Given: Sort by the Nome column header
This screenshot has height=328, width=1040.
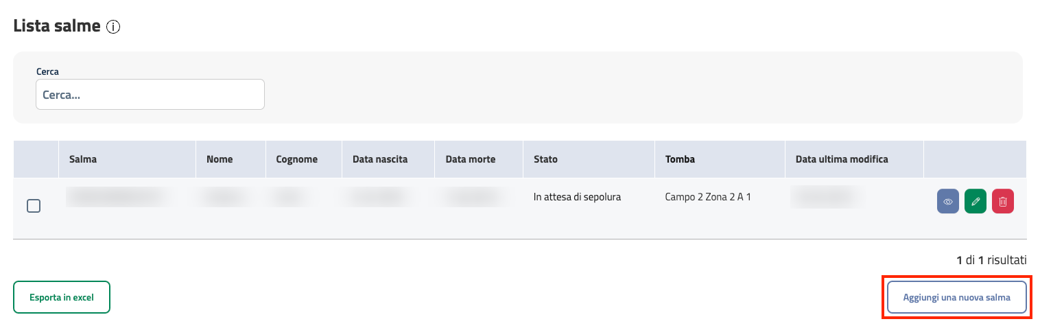Looking at the screenshot, I should pyautogui.click(x=220, y=159).
